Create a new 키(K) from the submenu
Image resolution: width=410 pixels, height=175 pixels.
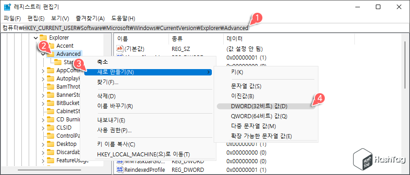pyautogui.click(x=266, y=73)
